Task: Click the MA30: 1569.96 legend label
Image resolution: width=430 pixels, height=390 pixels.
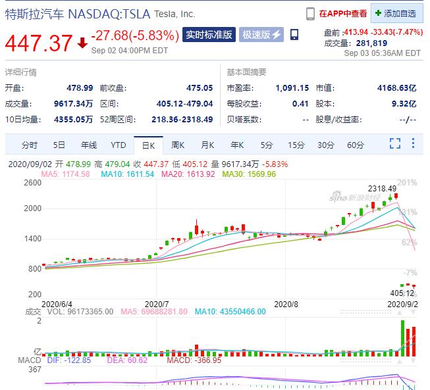Action: click(249, 174)
